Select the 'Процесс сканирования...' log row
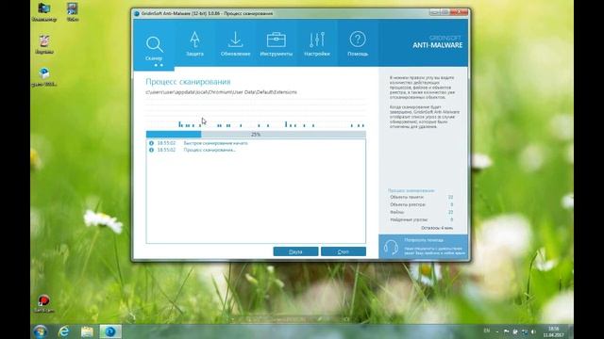 point(256,150)
